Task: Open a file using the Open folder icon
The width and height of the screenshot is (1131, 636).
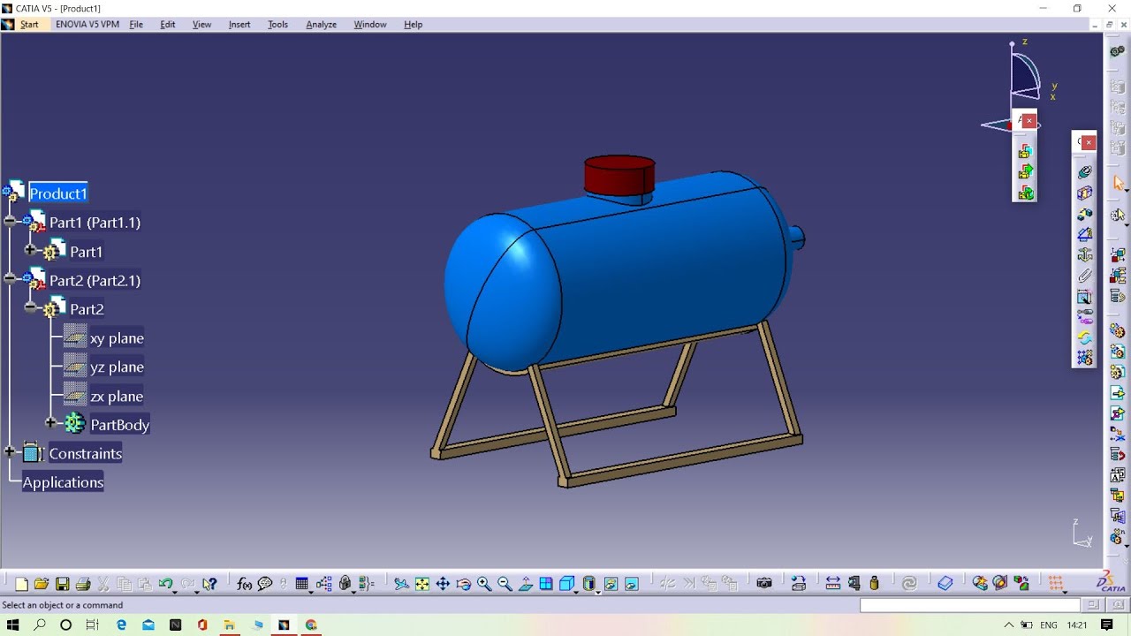Action: pos(41,584)
